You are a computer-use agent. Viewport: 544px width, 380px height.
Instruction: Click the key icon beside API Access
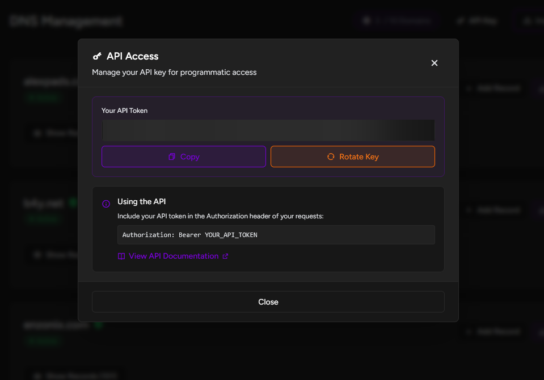[x=97, y=56]
